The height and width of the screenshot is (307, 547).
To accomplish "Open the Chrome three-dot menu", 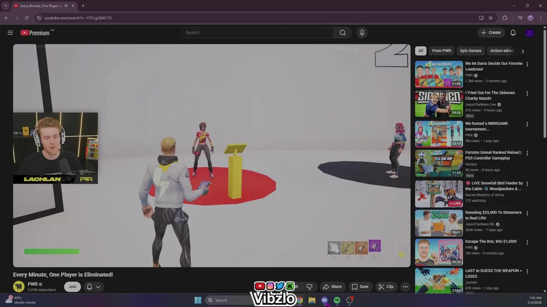I will click(x=541, y=18).
